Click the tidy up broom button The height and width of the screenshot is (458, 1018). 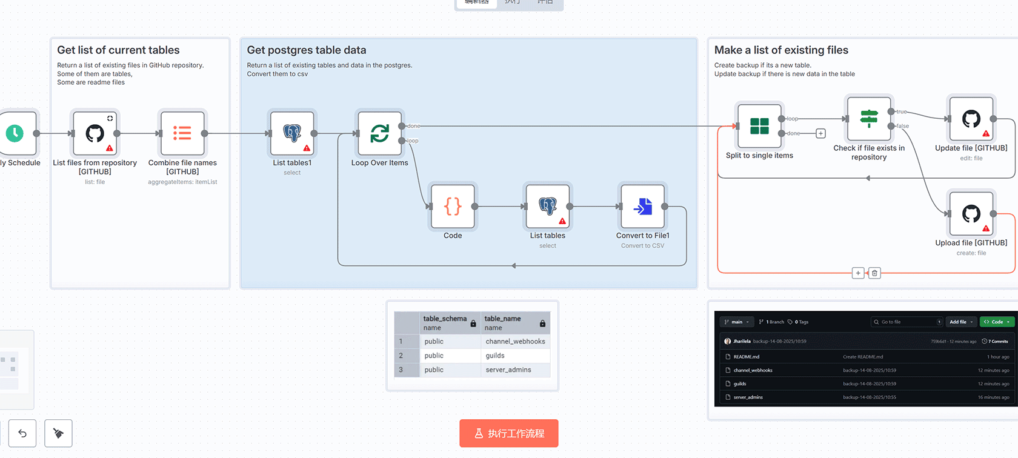[59, 433]
